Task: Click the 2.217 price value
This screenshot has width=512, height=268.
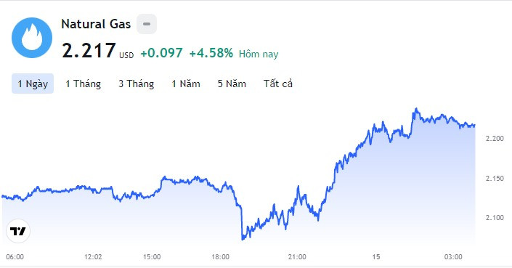Action: click(89, 51)
